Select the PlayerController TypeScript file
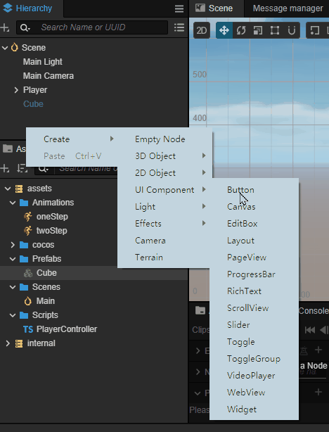The height and width of the screenshot is (432, 329). (x=67, y=329)
